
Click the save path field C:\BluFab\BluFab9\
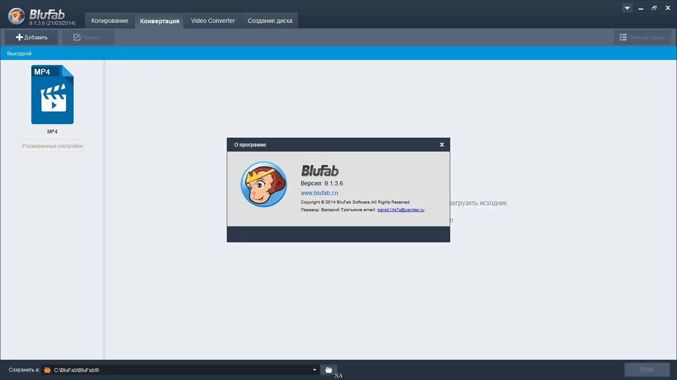pos(180,370)
